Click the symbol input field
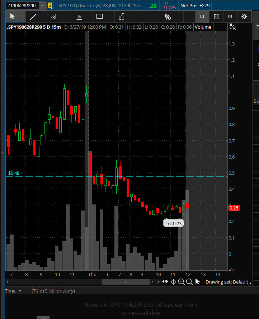 [x=22, y=5]
